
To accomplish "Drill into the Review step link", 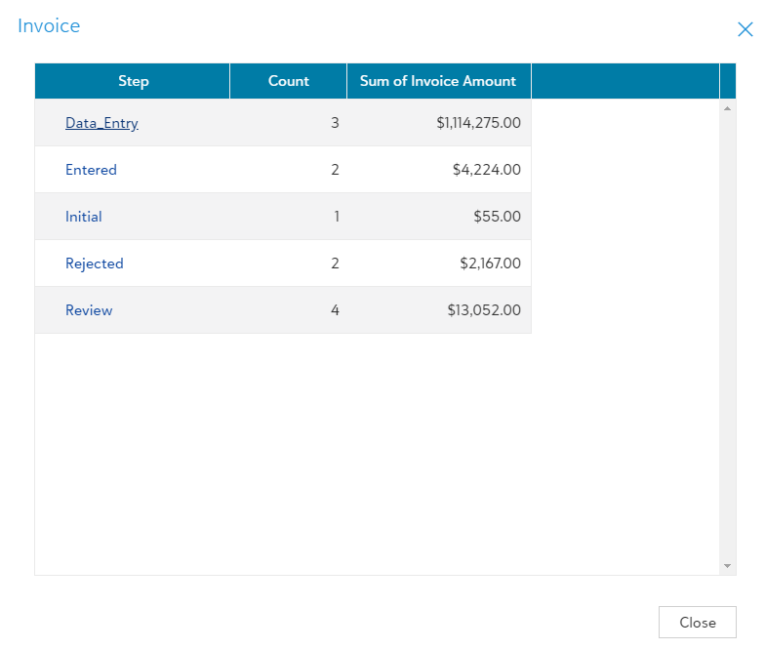I will [89, 310].
